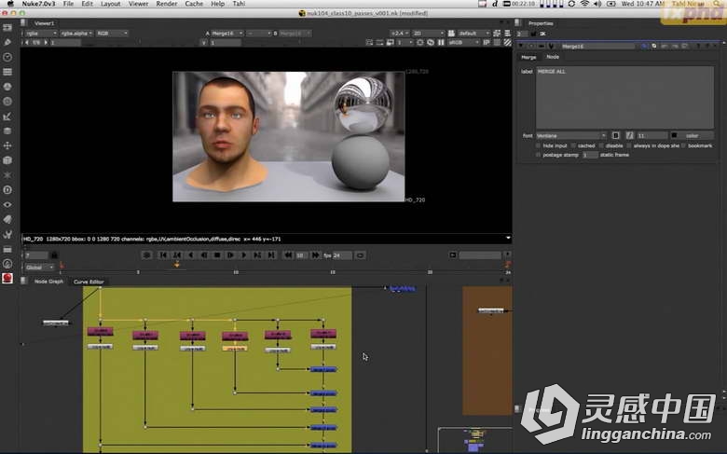
Task: Click the stop playback button
Action: click(x=217, y=255)
